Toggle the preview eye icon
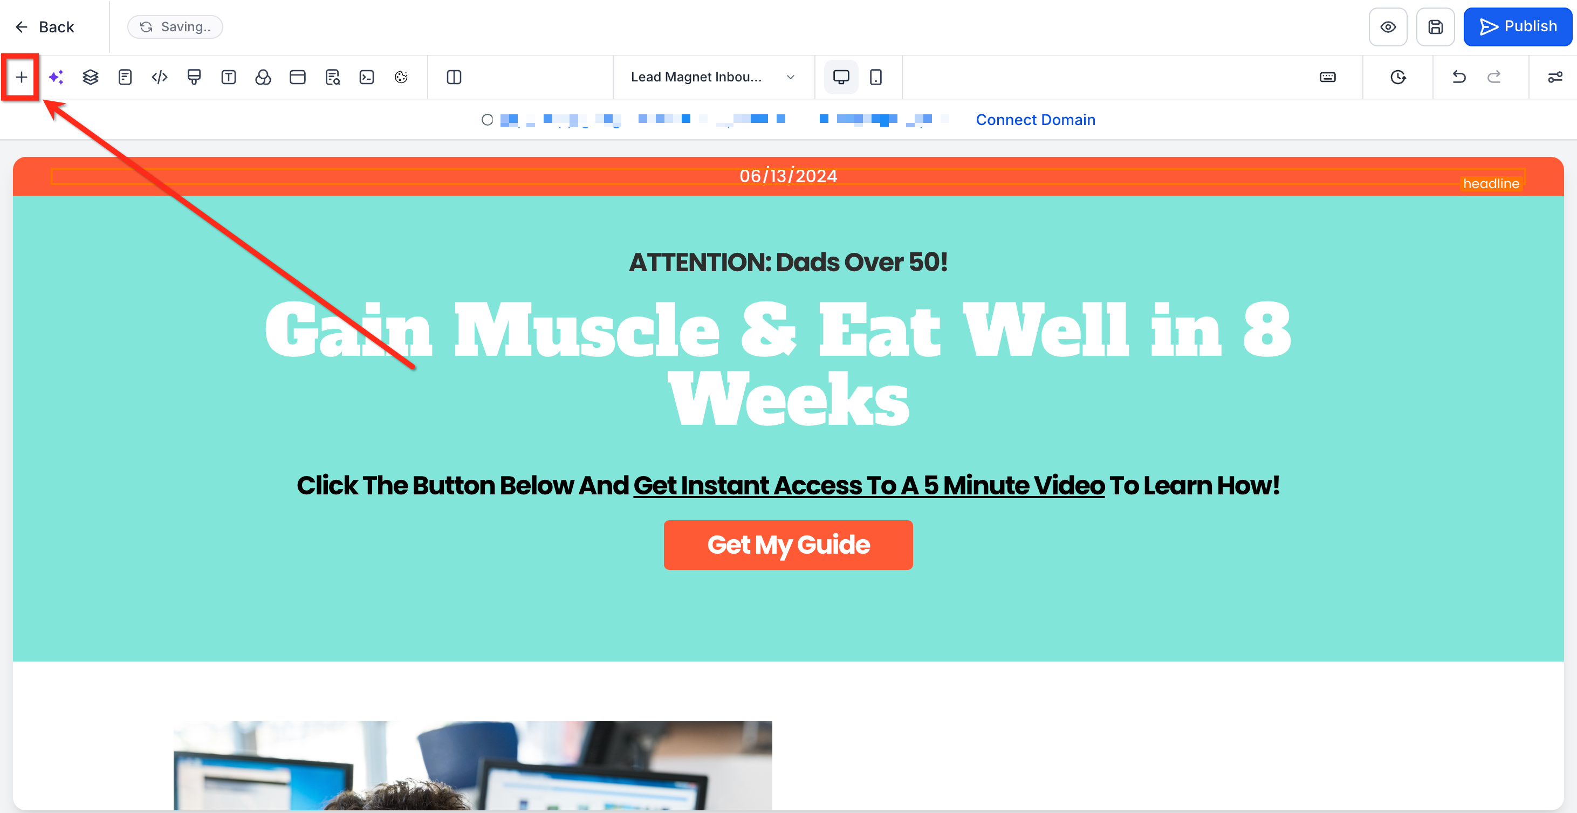 (1388, 27)
